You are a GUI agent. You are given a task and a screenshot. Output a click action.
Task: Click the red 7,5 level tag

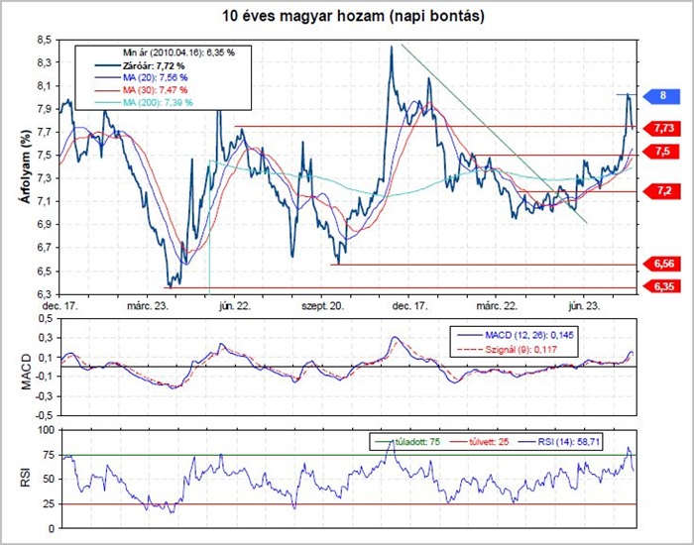click(662, 151)
